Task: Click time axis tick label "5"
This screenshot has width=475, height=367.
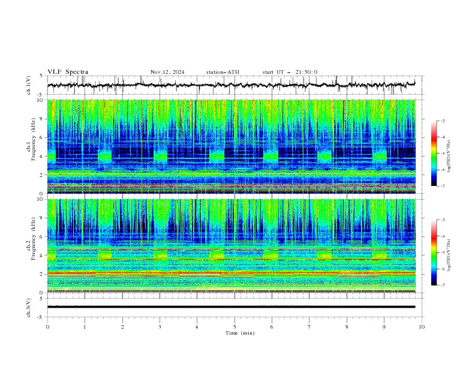Action: click(x=235, y=327)
